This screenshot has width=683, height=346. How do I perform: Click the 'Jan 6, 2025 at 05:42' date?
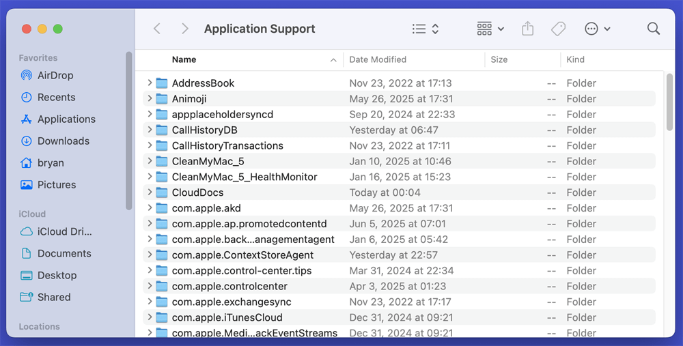pyautogui.click(x=399, y=240)
